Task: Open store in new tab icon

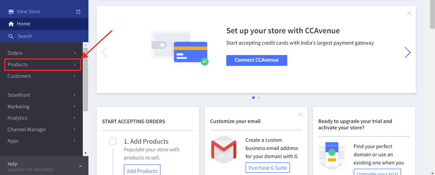Action: pyautogui.click(x=78, y=12)
